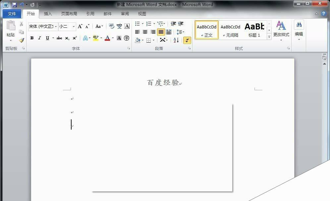Select the 无间隔 style

click(231, 30)
